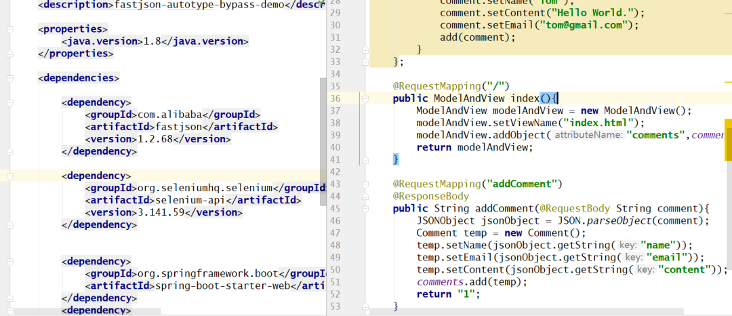Click the yellow warning stripe on right scrollbar
Viewport: 732px width, 316px height.
tap(728, 140)
